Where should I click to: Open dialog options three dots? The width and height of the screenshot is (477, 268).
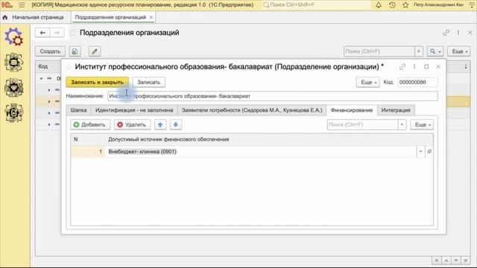pos(414,66)
